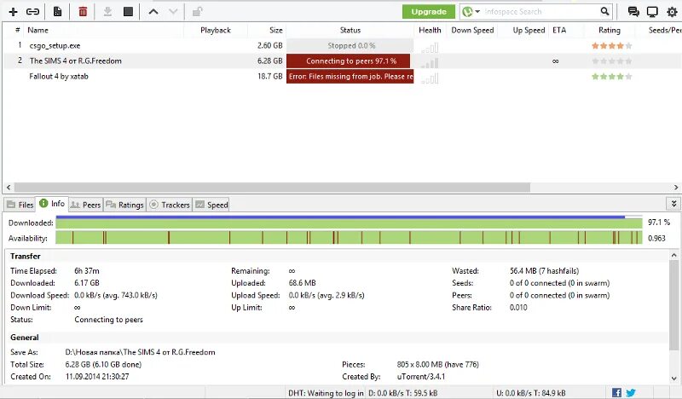
Task: Collapse detail pane with double chevron
Action: 673,204
